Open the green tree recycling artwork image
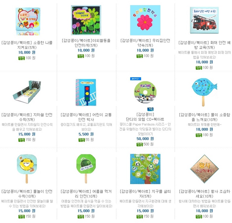232x223 pixels. pyautogui.click(x=145, y=169)
